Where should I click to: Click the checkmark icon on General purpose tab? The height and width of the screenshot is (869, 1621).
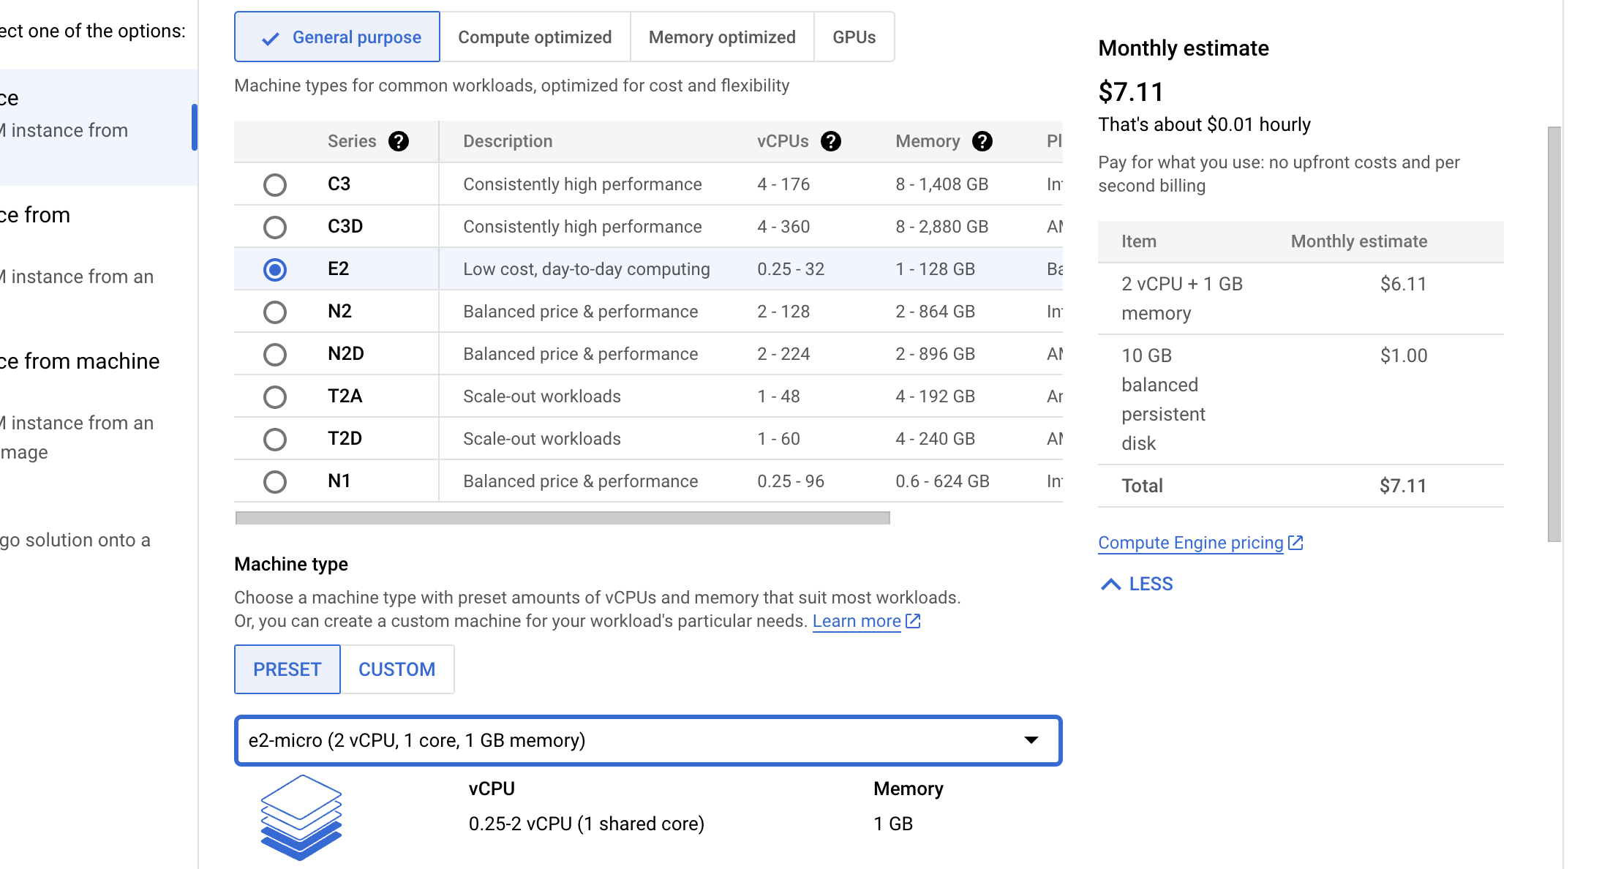[x=271, y=38]
